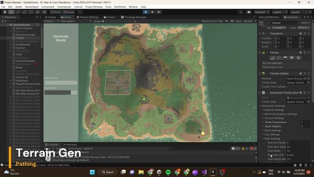Screen dimensions: 314x177
Task: Open the Cinemachine menu
Action: (x=64, y=7)
